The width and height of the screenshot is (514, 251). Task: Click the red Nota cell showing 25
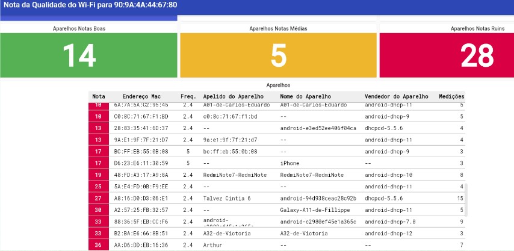coord(99,187)
